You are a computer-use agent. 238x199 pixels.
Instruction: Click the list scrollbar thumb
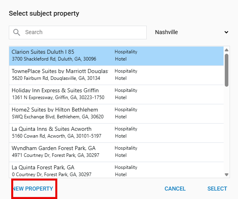[x=227, y=70]
